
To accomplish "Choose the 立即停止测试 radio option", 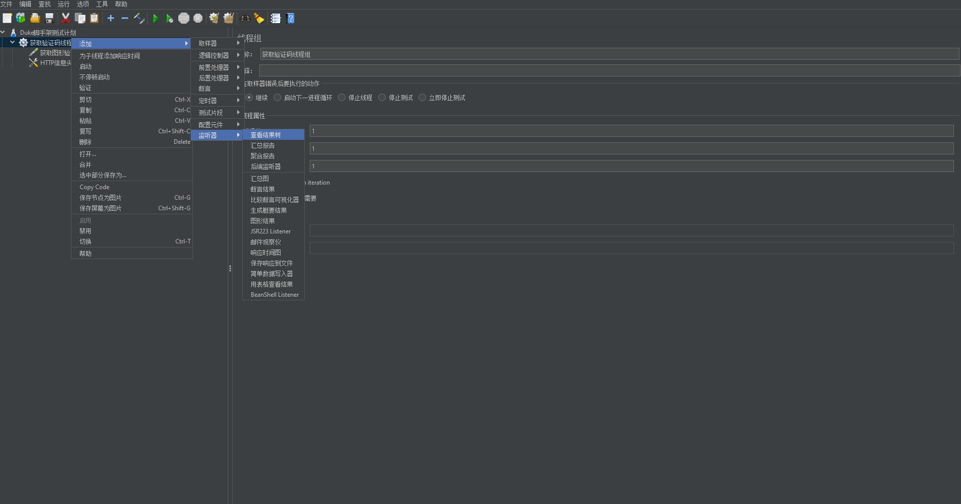I will tap(423, 98).
